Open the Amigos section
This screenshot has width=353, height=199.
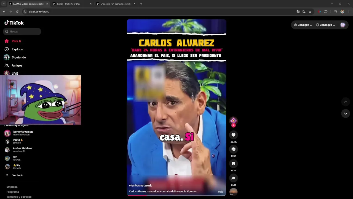[x=13, y=66]
